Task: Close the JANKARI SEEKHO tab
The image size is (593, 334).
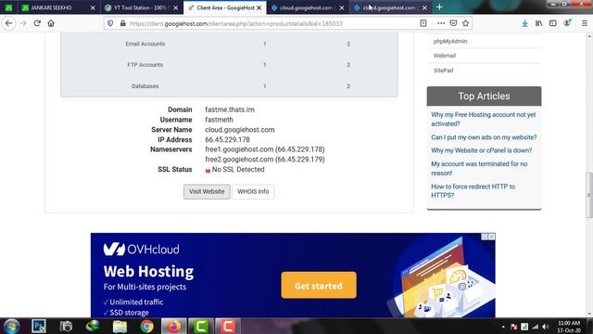Action: pos(93,7)
